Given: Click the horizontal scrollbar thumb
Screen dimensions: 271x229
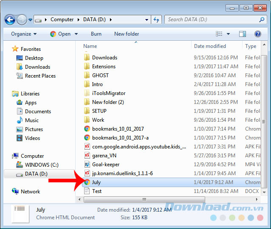Looking at the screenshot, I should [144, 199].
